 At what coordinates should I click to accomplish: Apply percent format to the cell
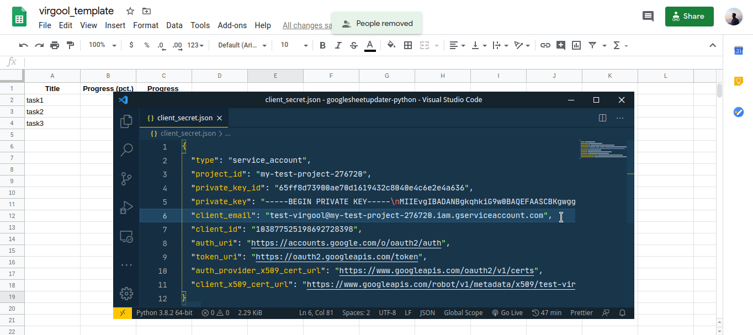coord(146,45)
